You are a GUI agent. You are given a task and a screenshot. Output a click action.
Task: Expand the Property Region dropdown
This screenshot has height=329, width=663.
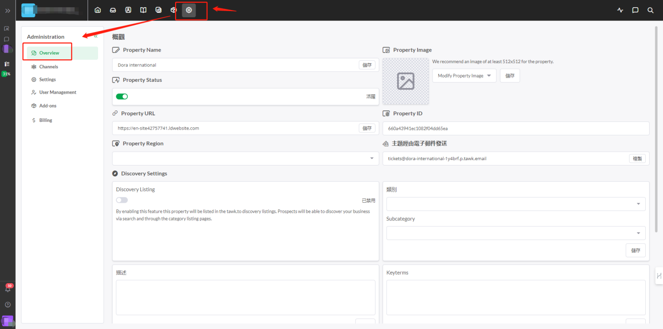[245, 158]
